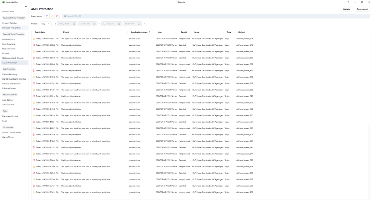This screenshot has height=201, width=371.
Task: Click the warning icon on the 3:09:40 PM third-party row
Action: click(34, 64)
